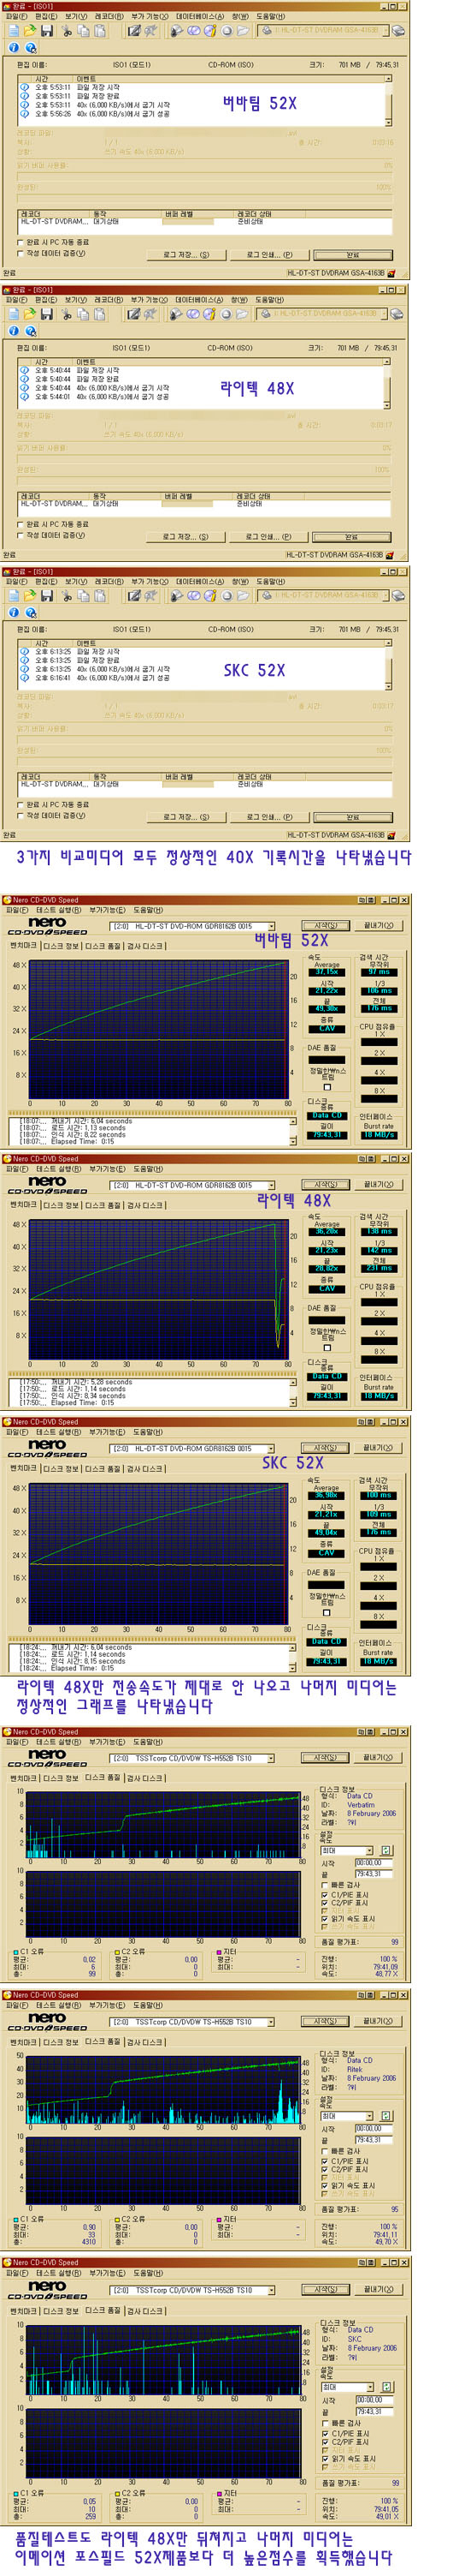
Task: Click New compilation icon in 버바팀 52X burn window
Action: [13, 31]
